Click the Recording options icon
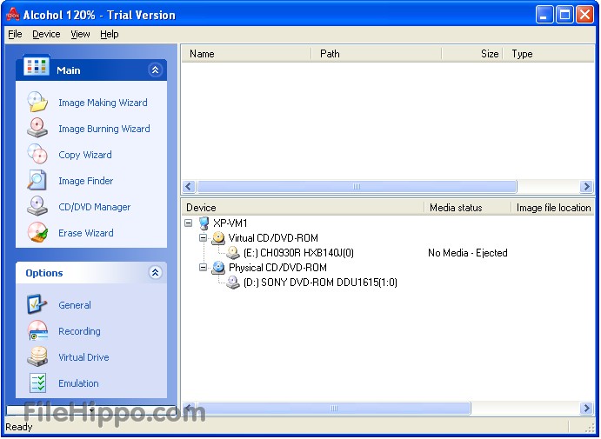This screenshot has height=439, width=601. 37,330
